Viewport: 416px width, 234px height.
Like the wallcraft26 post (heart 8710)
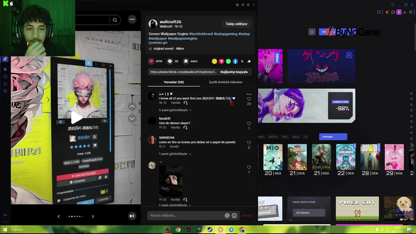151,61
